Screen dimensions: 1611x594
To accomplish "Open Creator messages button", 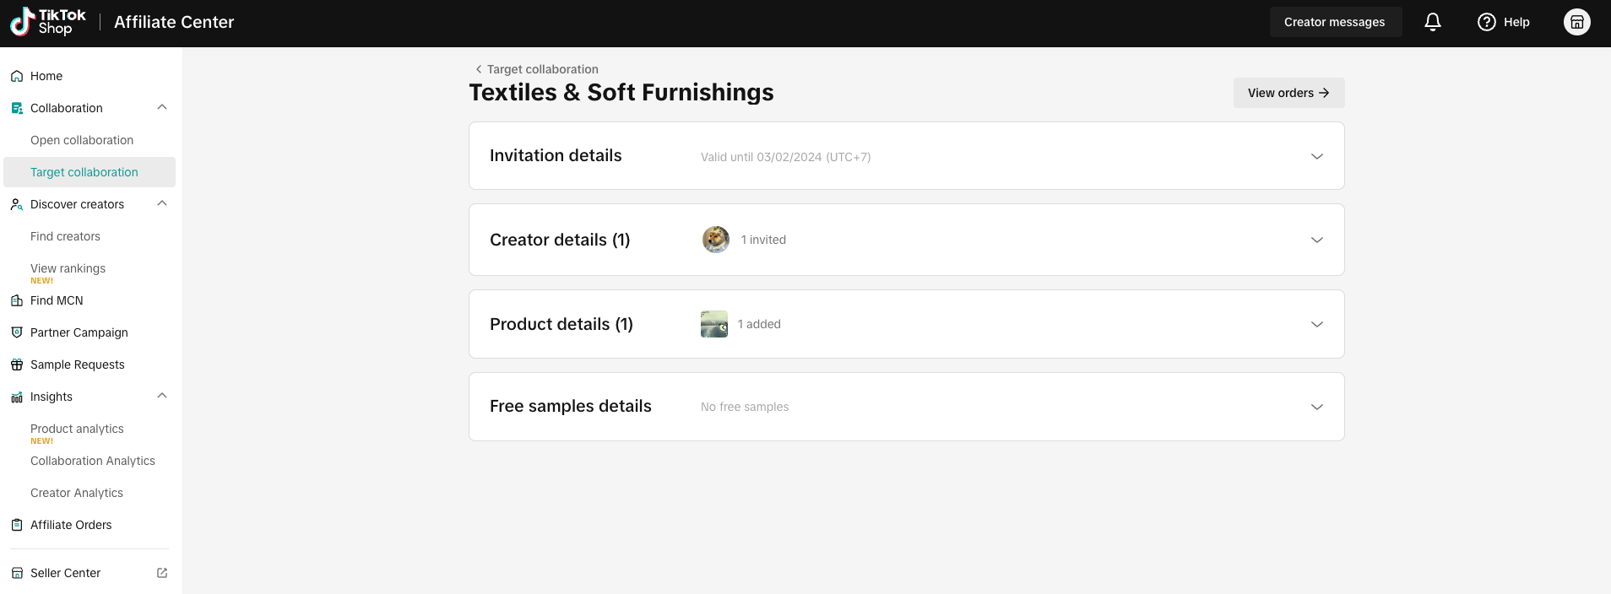I will (x=1335, y=22).
